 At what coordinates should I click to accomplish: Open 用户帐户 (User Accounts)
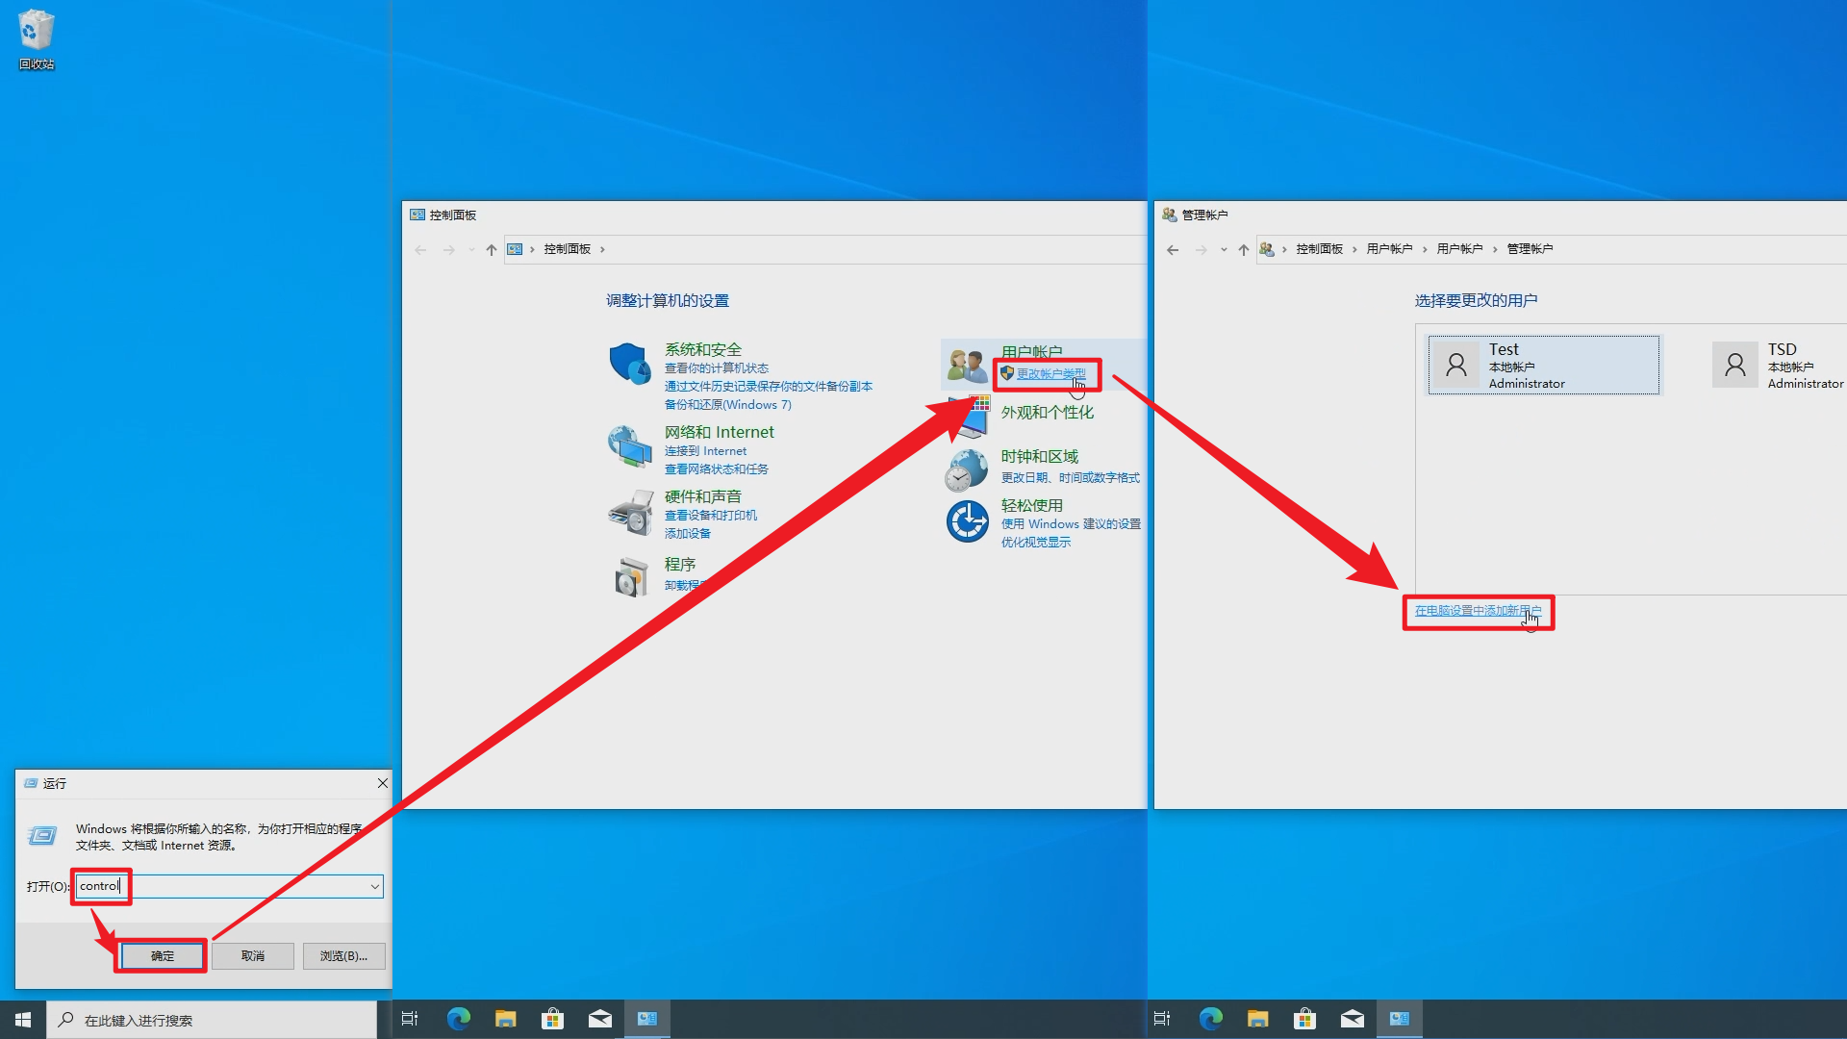(x=1034, y=351)
